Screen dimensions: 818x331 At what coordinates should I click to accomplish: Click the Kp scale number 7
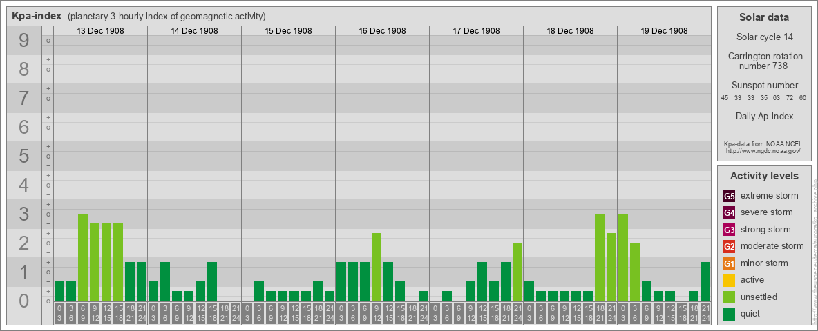24,98
